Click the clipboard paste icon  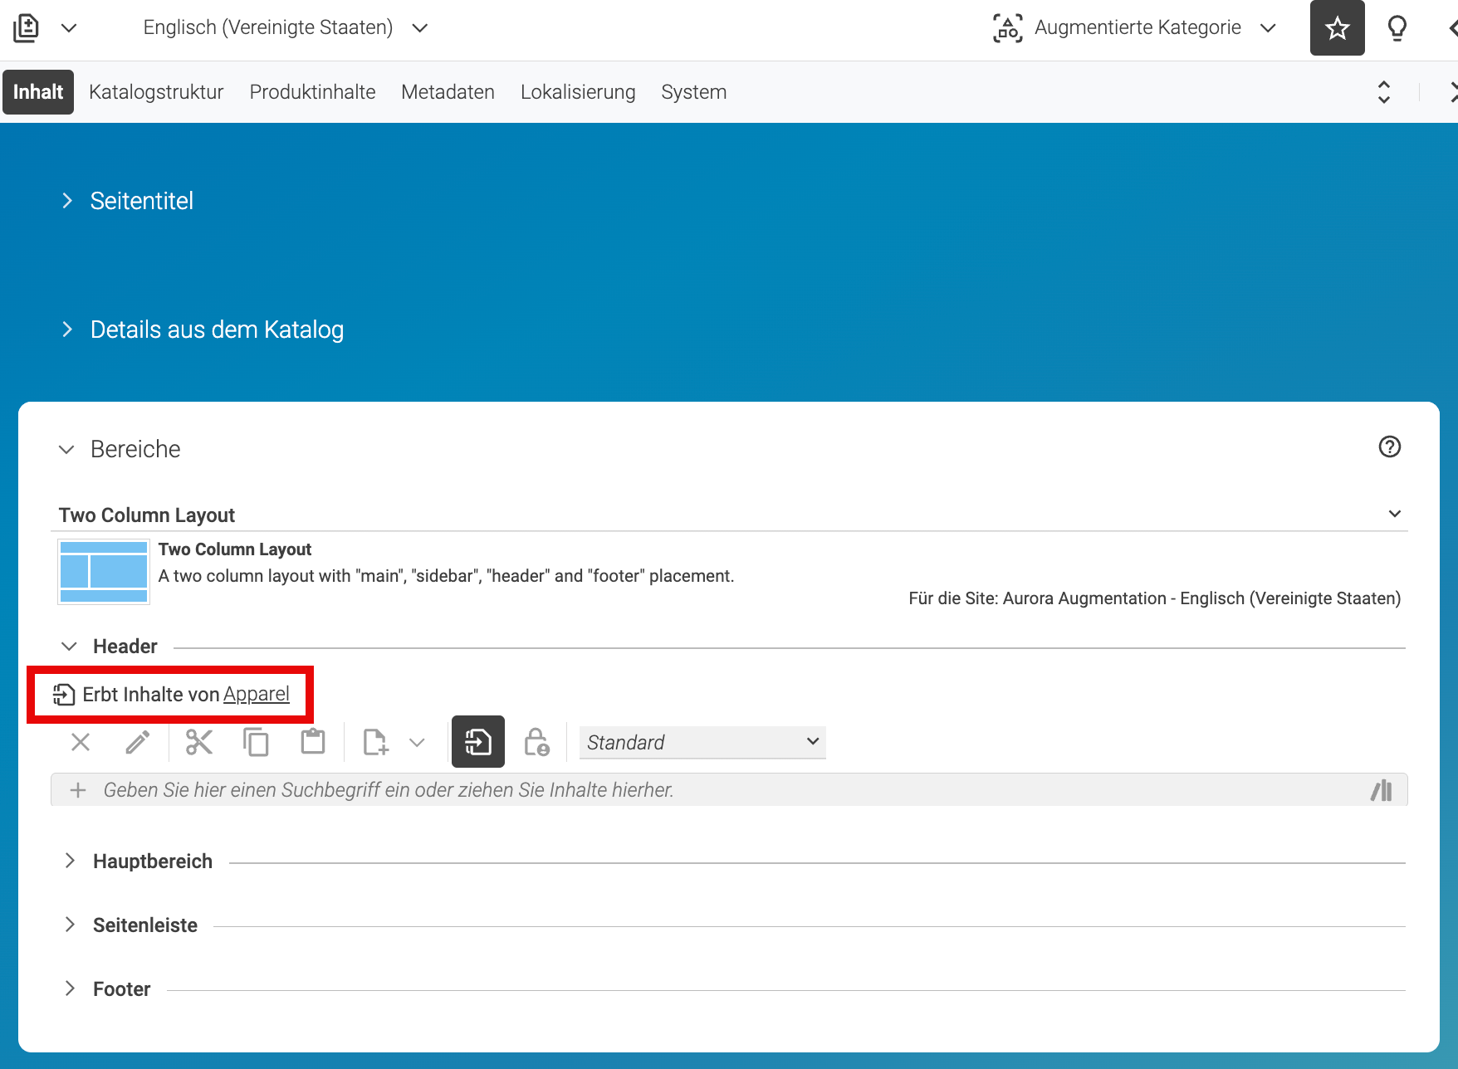pyautogui.click(x=313, y=741)
